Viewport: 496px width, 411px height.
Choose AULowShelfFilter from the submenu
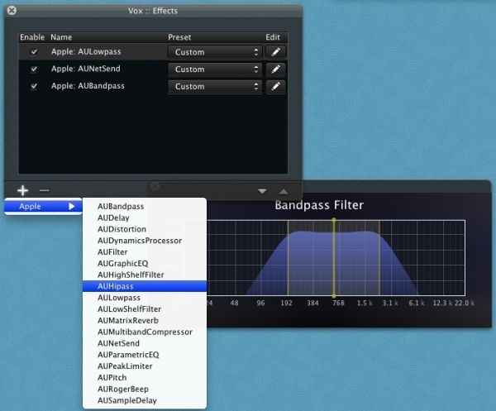[x=145, y=308]
